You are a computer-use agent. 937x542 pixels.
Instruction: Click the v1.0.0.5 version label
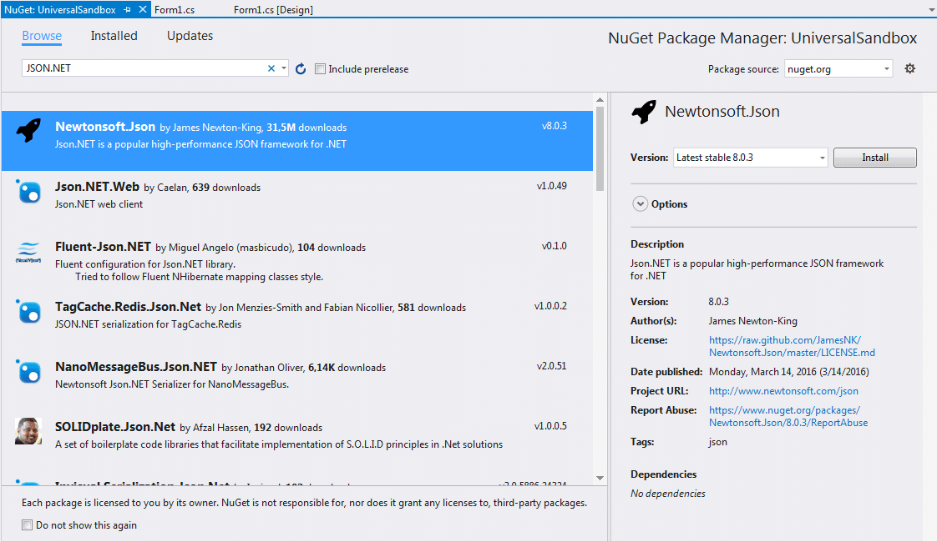[x=550, y=425]
